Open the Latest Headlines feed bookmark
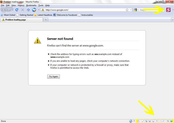 tap(43, 15)
